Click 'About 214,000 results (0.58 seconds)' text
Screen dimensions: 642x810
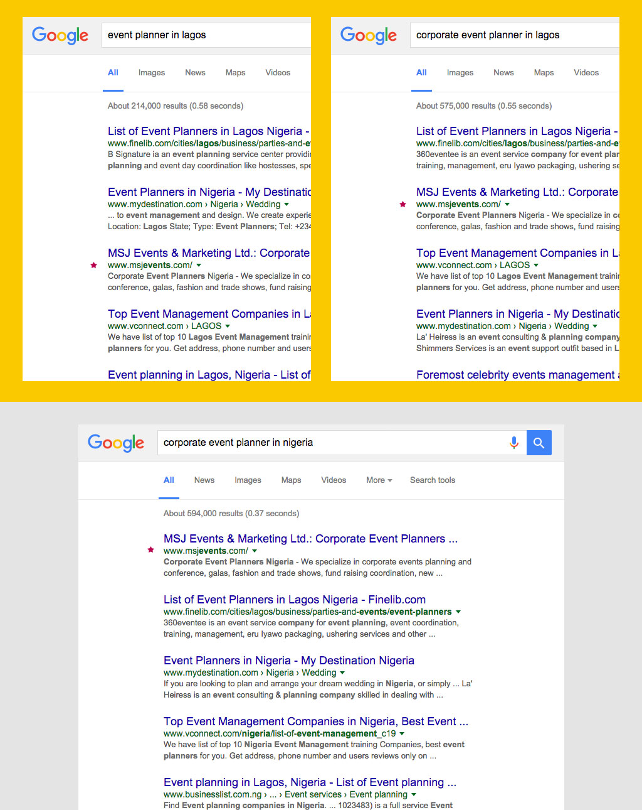click(x=176, y=106)
